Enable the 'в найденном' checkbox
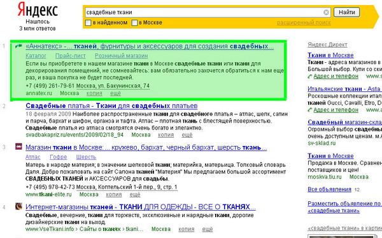The width and height of the screenshot is (382, 238). (88, 23)
